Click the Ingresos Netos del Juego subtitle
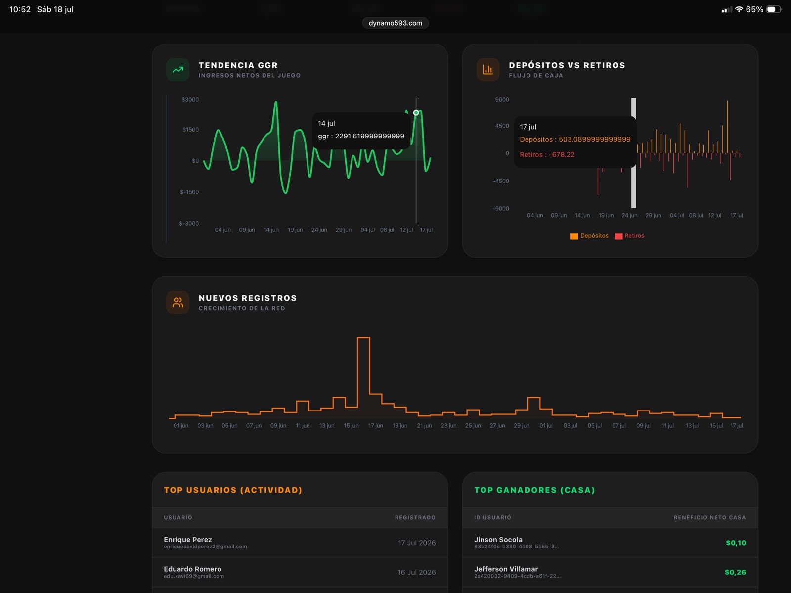 click(x=250, y=76)
